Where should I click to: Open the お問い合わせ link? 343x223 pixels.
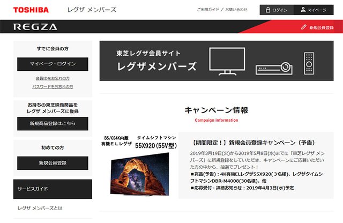236,10
